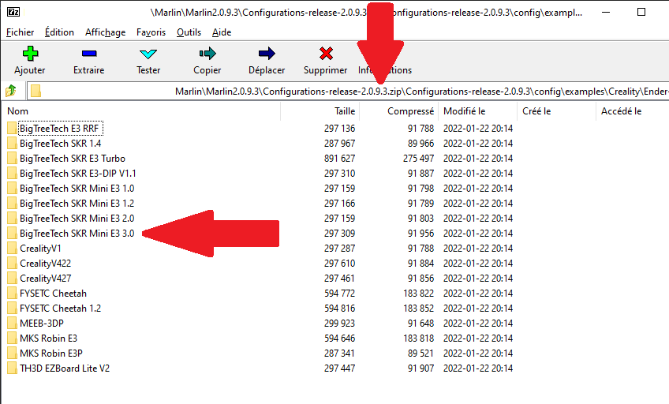Click size value 594 646
The width and height of the screenshot is (669, 404).
coord(339,339)
